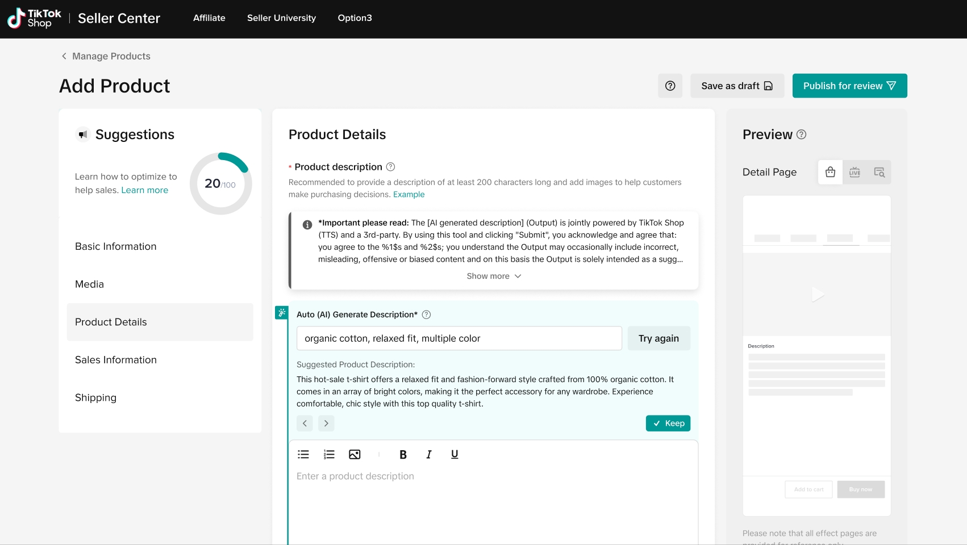
Task: Click the help question mark button
Action: (x=670, y=86)
